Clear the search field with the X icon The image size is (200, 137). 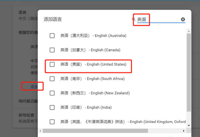click(183, 19)
